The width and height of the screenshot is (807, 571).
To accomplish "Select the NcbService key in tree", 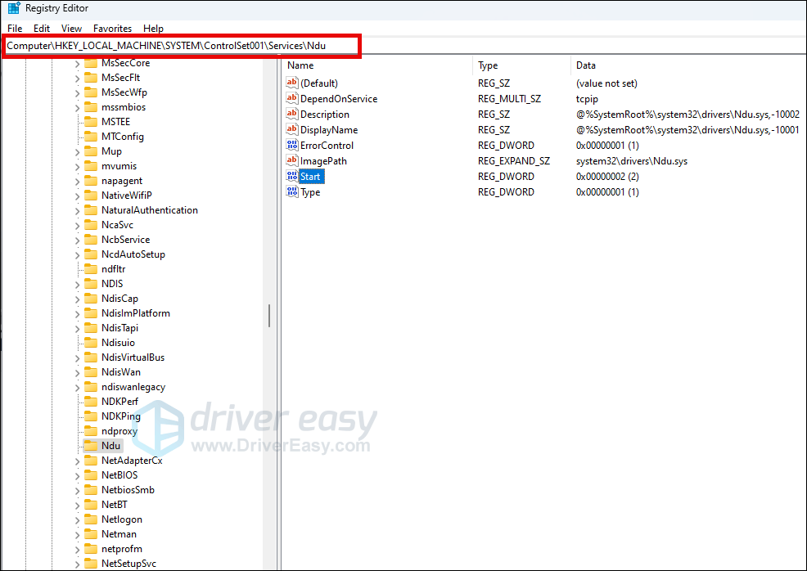I will [x=125, y=240].
